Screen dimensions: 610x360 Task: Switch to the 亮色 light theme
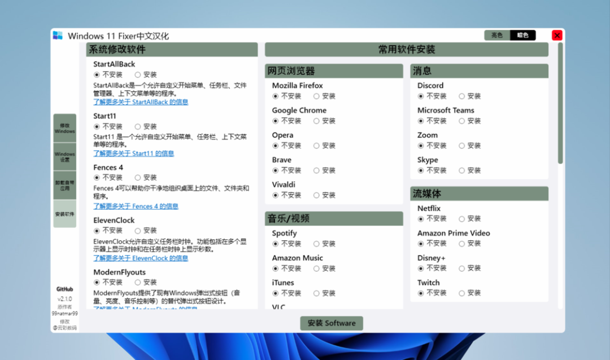tap(497, 36)
